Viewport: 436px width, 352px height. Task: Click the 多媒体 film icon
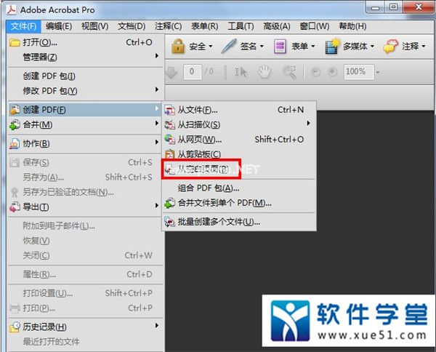332,47
